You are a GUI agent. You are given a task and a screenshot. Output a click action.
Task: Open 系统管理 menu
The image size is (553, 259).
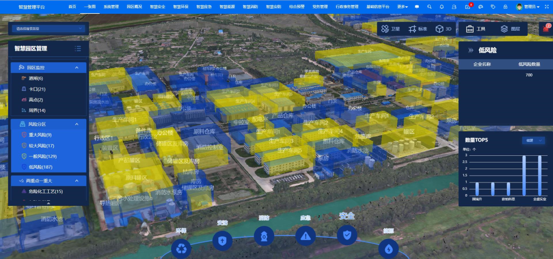111,7
